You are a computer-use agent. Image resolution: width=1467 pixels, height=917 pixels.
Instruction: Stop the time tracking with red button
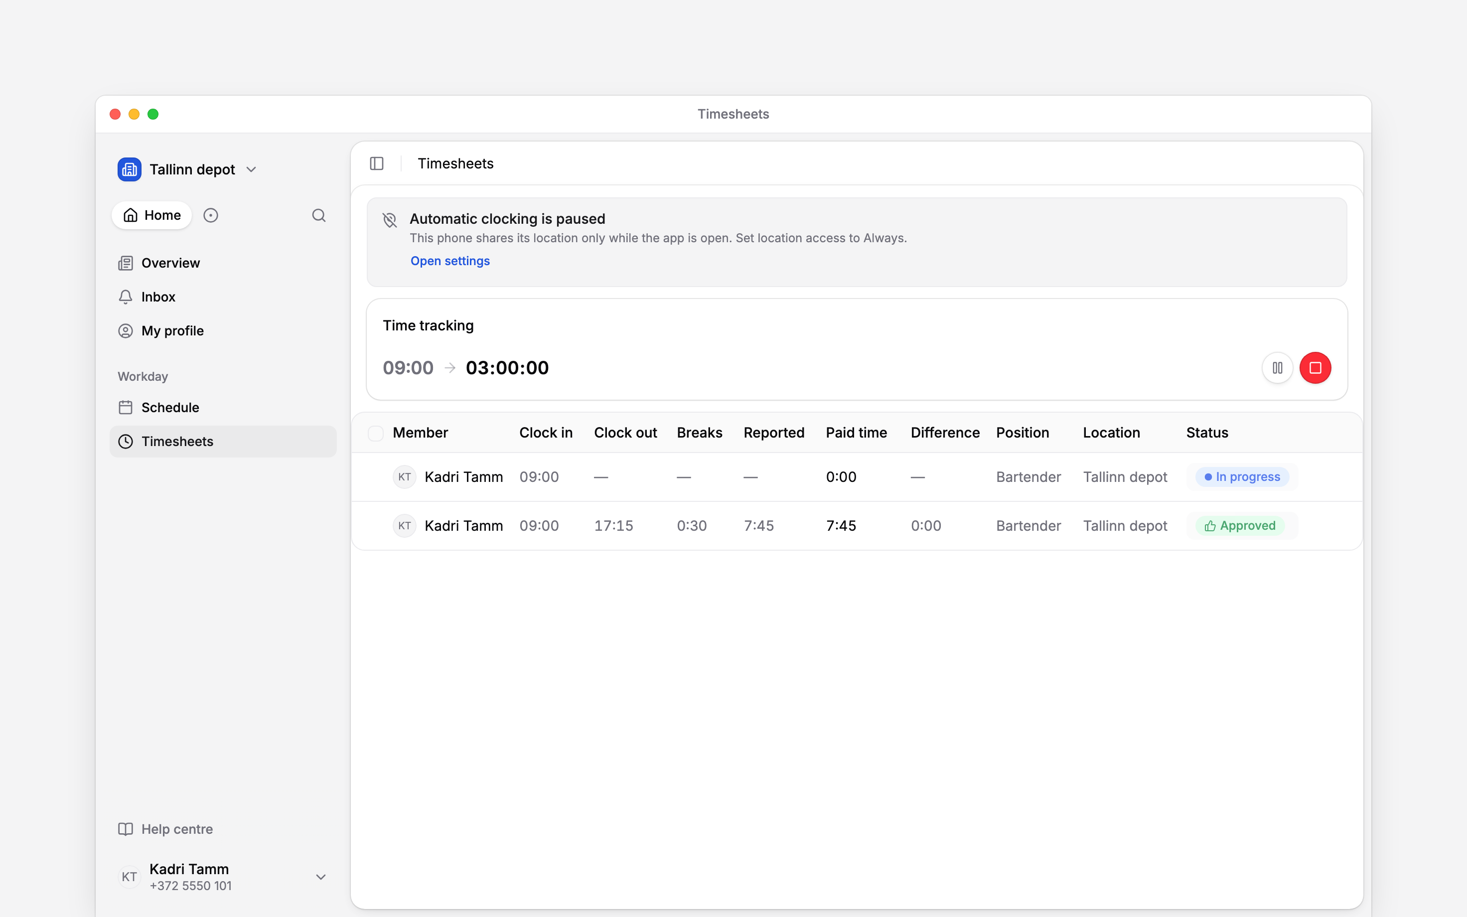(1316, 368)
